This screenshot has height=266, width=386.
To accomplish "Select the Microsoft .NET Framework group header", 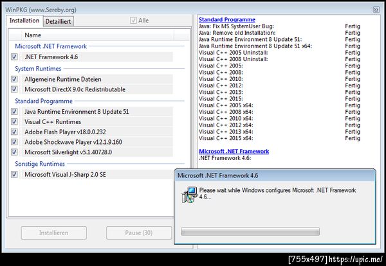I will [51, 46].
